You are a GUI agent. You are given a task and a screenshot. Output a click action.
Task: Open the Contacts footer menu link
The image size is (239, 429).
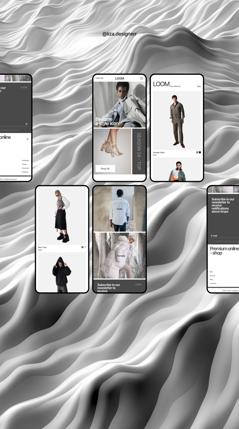pos(213,283)
